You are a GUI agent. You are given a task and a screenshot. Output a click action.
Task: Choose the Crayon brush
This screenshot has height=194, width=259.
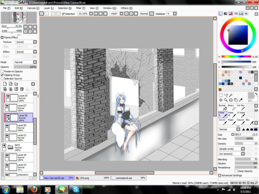pyautogui.click(x=241, y=122)
